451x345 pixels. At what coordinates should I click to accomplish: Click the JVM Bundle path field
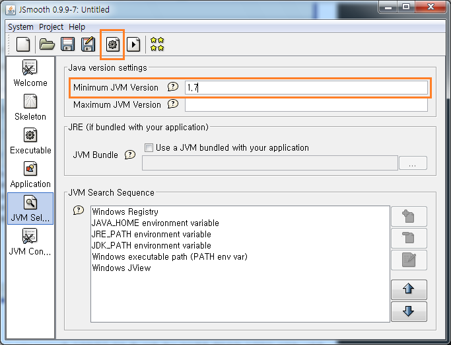[x=270, y=163]
